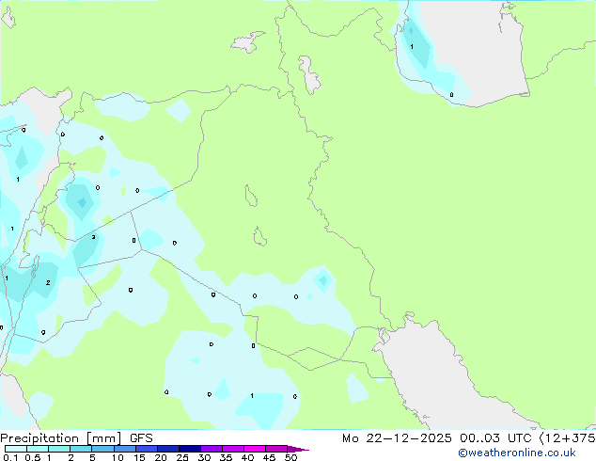The image size is (596, 461).
Task: Click the 0.5 to 1 mm legend color box
Action: click(x=38, y=449)
